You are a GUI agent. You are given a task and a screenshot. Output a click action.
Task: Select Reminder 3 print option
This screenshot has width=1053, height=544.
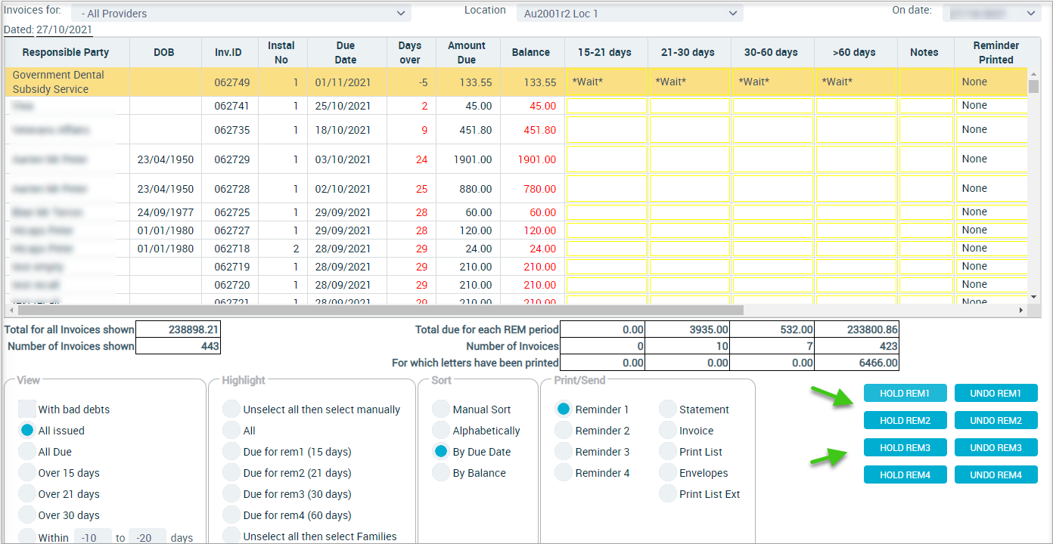point(564,452)
